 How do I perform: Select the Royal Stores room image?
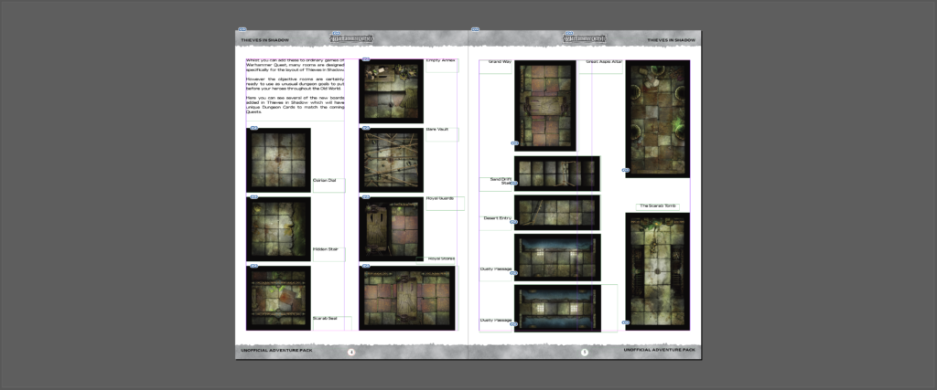click(407, 298)
